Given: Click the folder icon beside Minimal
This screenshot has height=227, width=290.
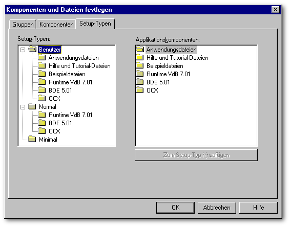Looking at the screenshot, I should [x=32, y=139].
